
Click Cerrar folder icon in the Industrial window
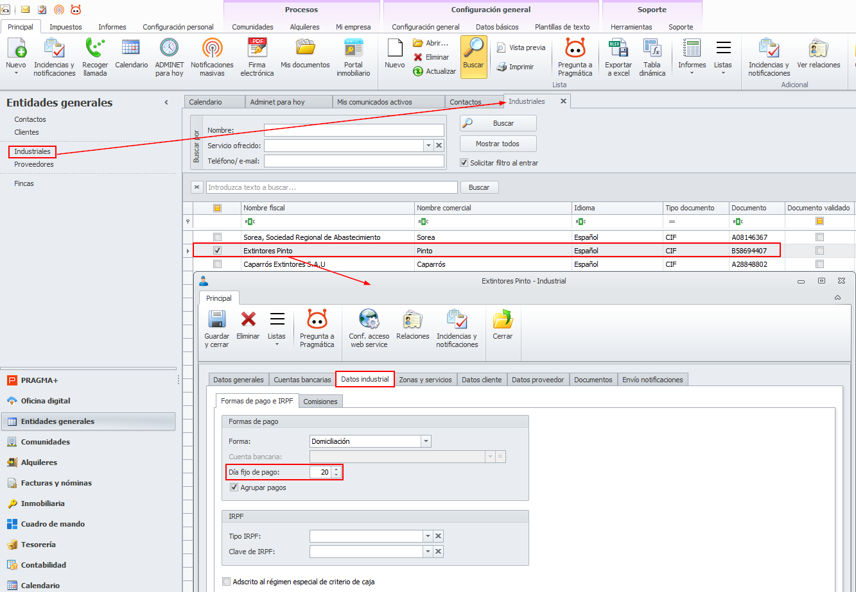tap(503, 326)
